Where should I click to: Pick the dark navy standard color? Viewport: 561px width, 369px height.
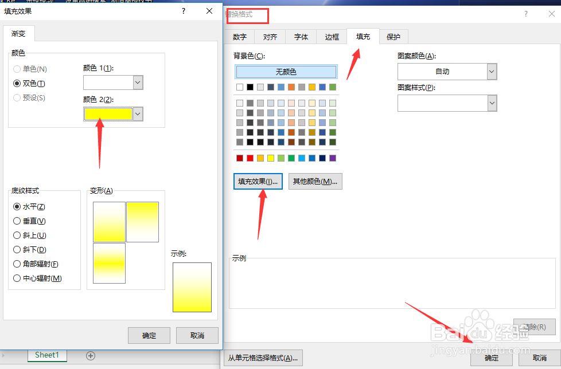coord(322,158)
